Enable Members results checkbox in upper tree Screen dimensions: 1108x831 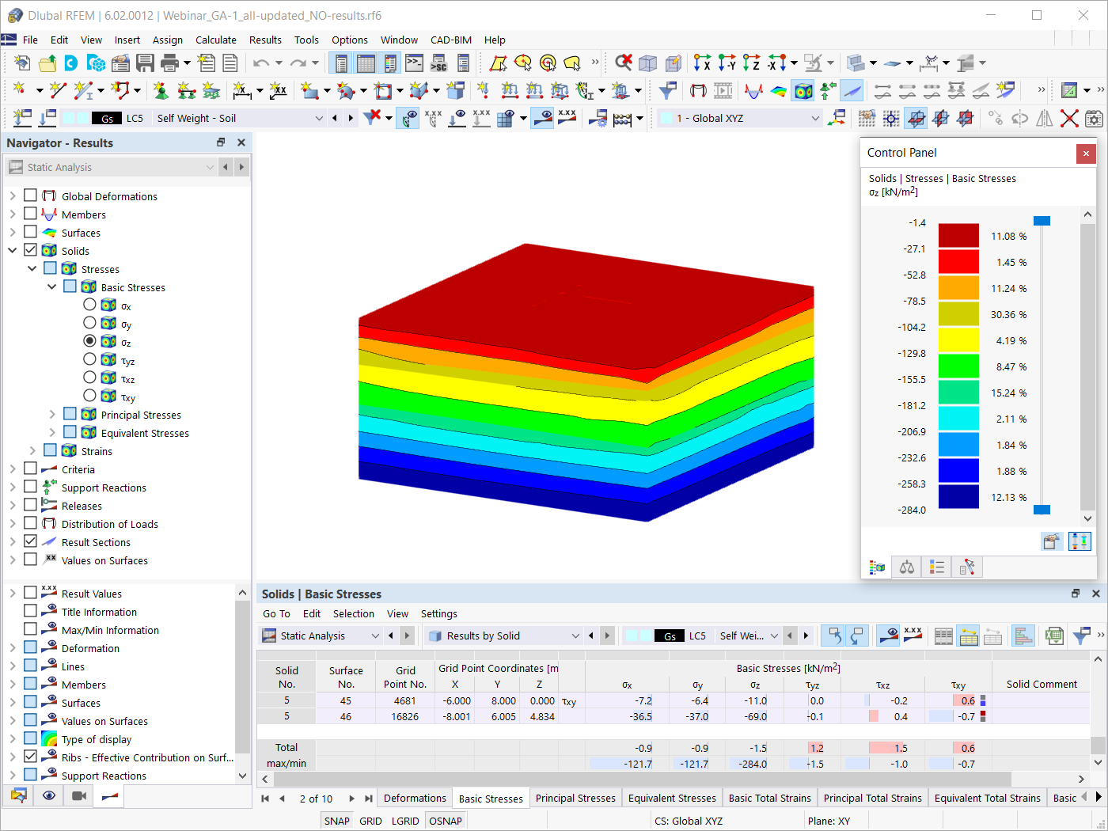click(30, 214)
